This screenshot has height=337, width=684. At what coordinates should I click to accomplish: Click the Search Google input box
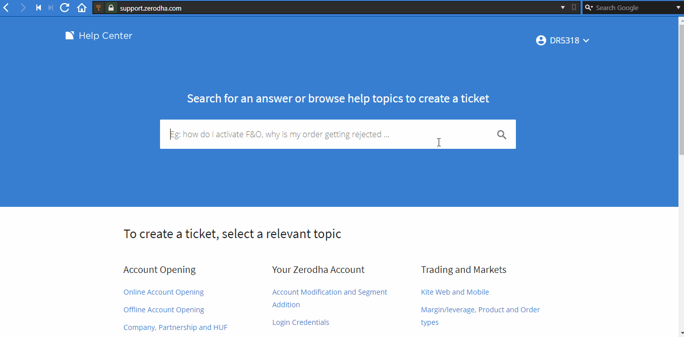pos(633,8)
